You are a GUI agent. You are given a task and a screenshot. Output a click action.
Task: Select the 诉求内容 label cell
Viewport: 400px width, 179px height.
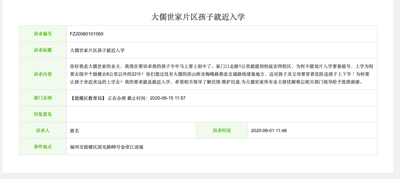tap(43, 74)
